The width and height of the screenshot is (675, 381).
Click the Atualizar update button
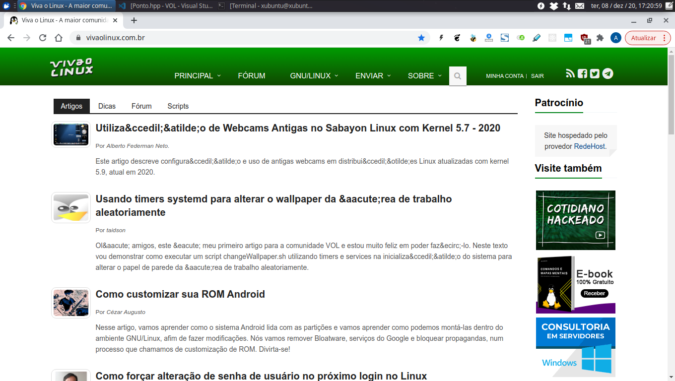(648, 38)
